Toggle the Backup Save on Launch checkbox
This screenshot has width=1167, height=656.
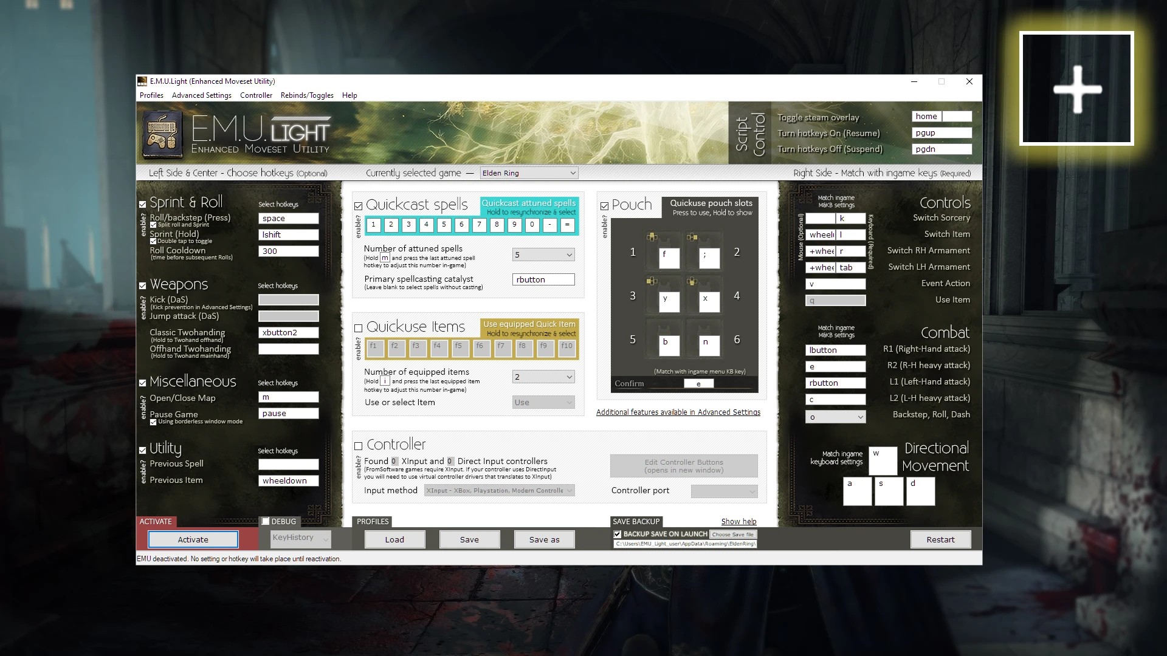pos(618,535)
